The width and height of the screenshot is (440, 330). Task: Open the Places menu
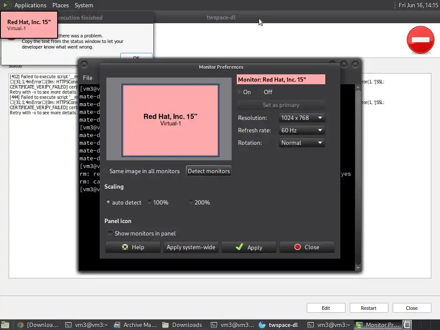[x=60, y=5]
